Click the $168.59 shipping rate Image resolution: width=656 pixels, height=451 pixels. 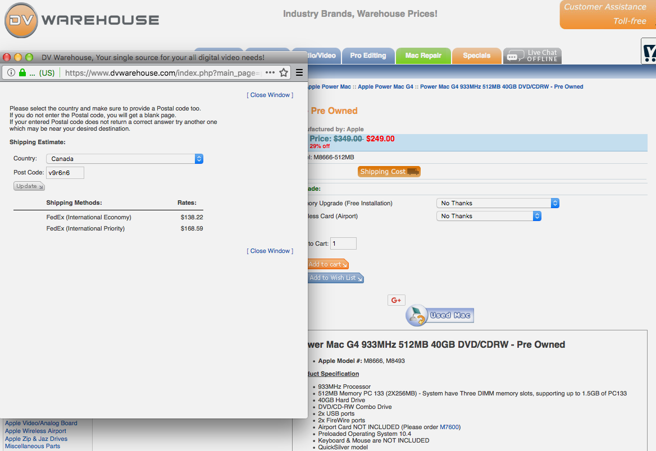tap(192, 229)
